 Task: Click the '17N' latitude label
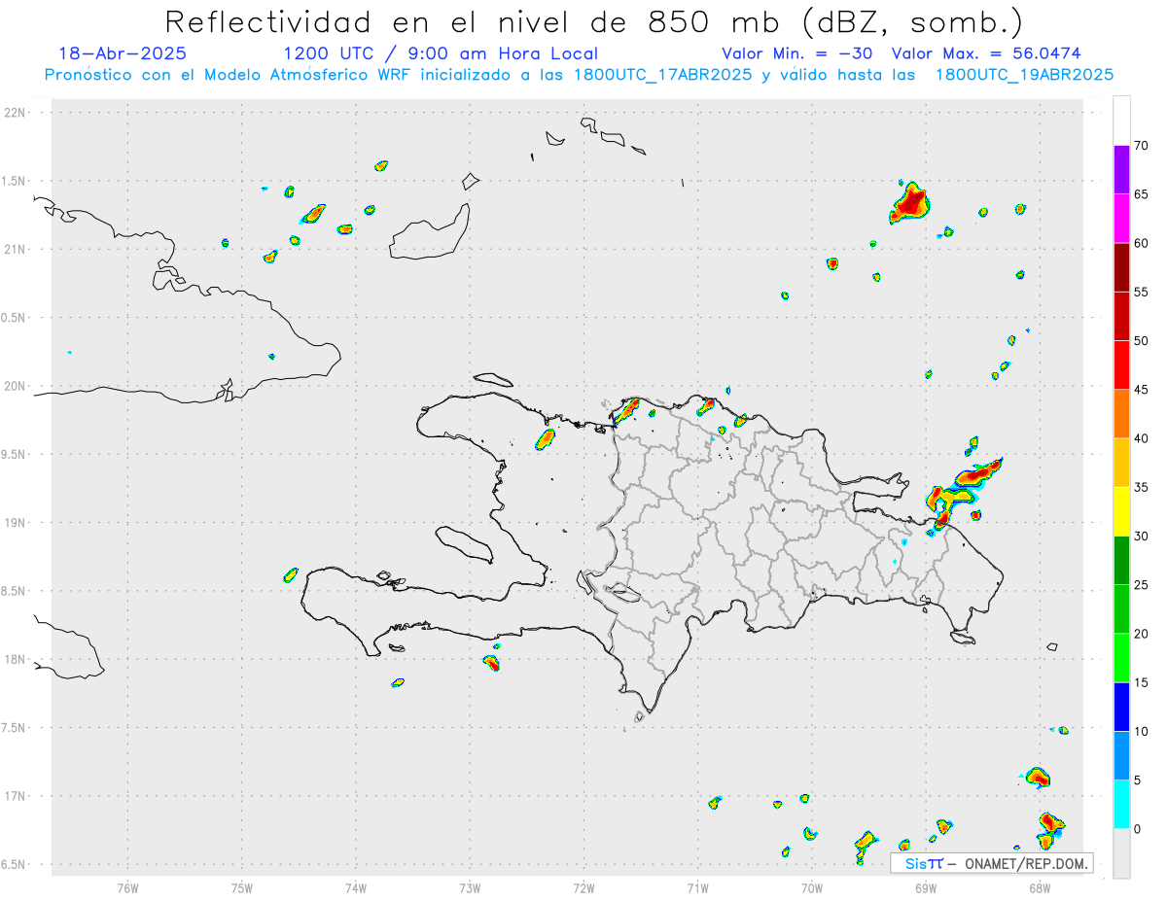pyautogui.click(x=17, y=796)
